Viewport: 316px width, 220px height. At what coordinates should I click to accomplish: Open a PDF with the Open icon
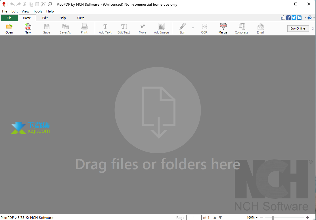pyautogui.click(x=9, y=28)
